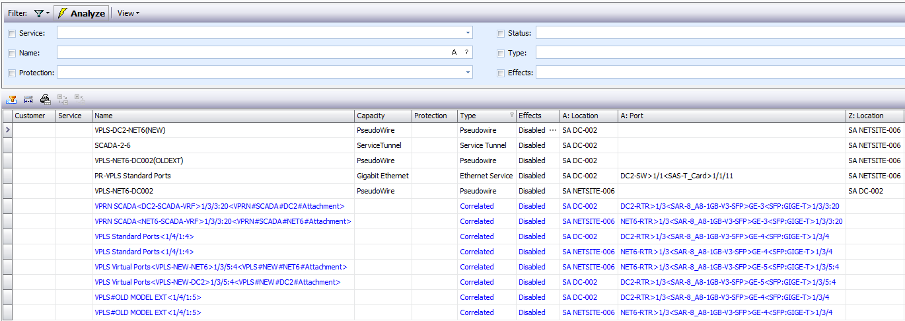Click the ellipsis button in first Effects cell

tap(553, 130)
